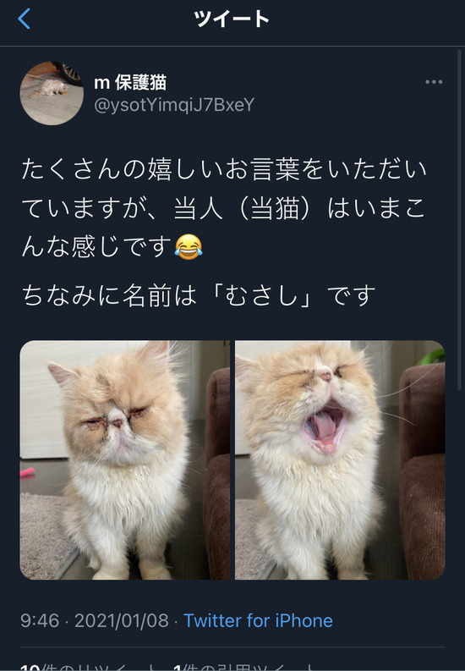Tap the brown sofa in the right photo
Viewport: 465px width, 671px height.
423,470
